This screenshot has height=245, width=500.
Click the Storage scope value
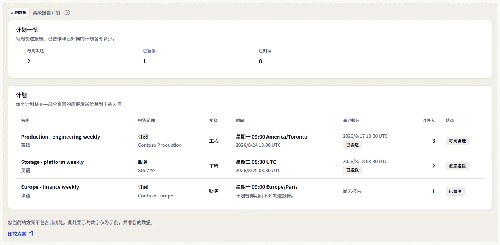click(x=146, y=170)
